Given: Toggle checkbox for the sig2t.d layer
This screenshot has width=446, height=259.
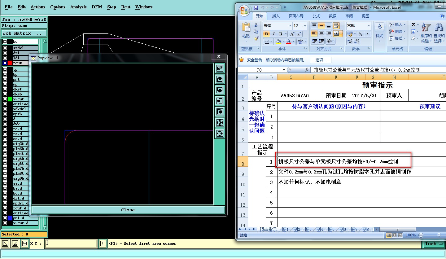Looking at the screenshot, I should (x=5, y=144).
